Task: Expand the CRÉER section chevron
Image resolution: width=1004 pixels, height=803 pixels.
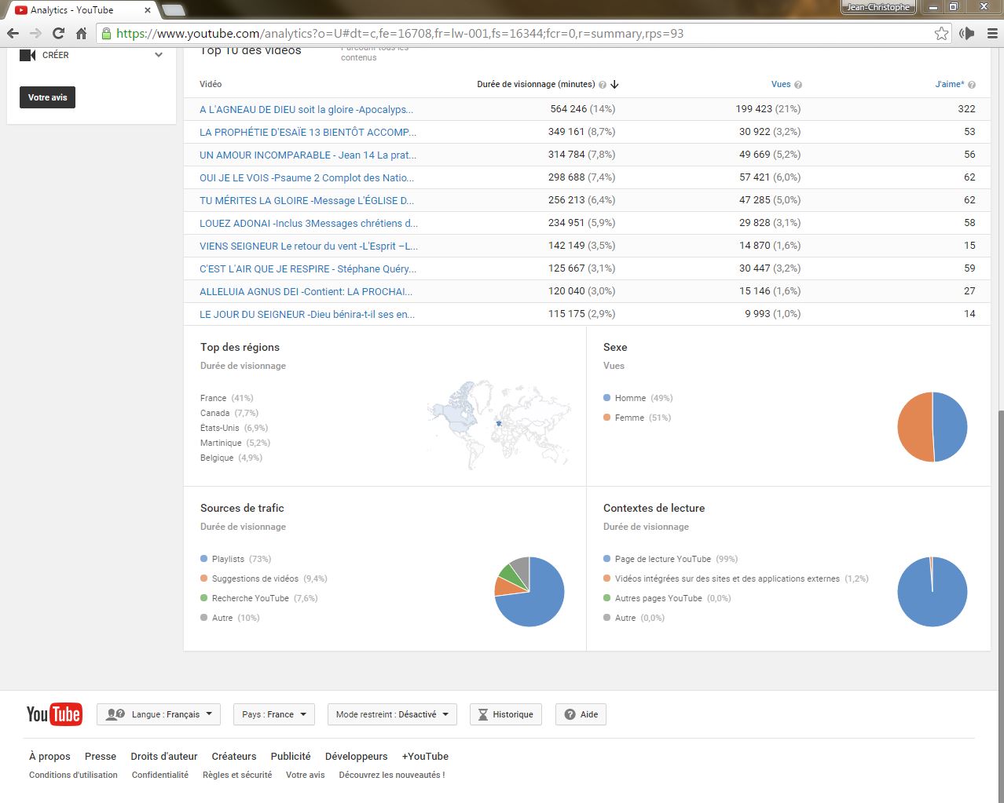Action: click(x=159, y=55)
